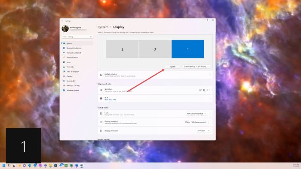Open the System category in sidebar
The image size is (301, 169).
[77, 43]
